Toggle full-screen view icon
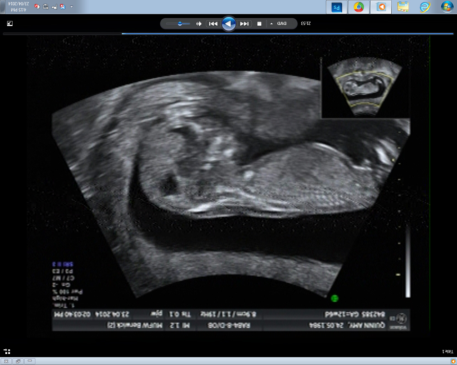Screen dimensions: 457x365 (10, 24)
